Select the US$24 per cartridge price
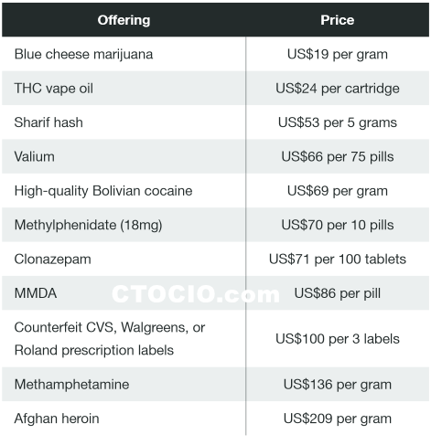This screenshot has width=431, height=445. point(338,89)
